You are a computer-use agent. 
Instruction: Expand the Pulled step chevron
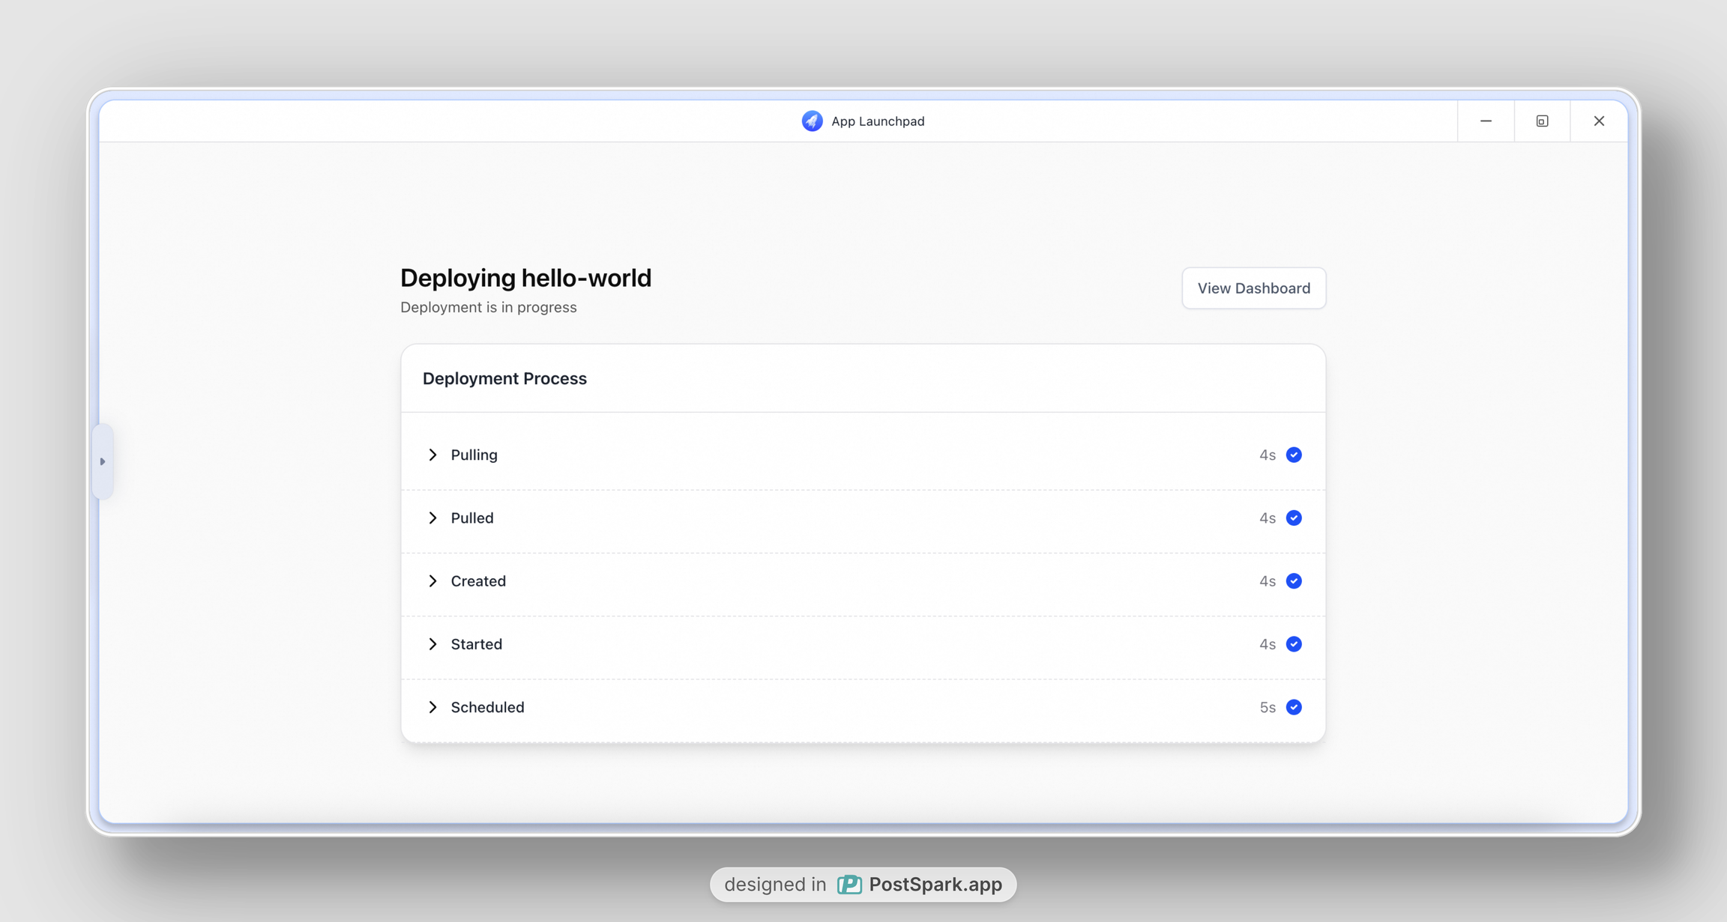point(432,518)
